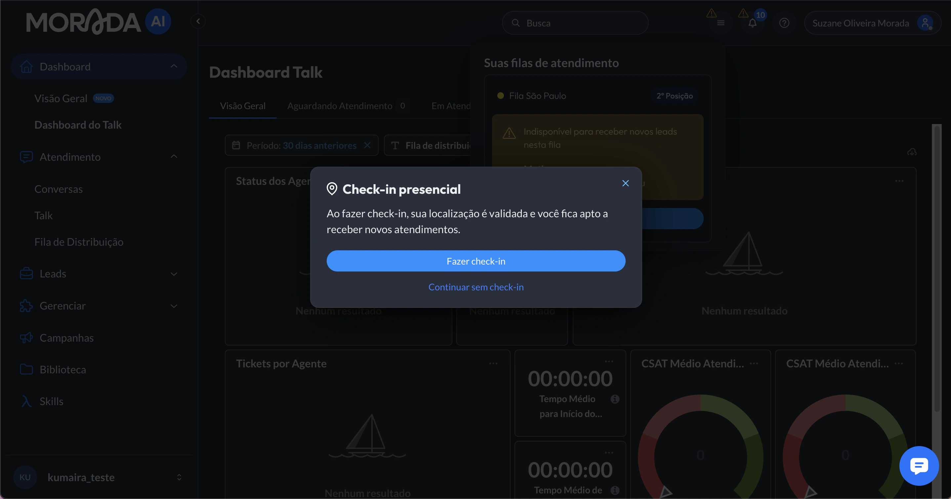Click the Dashboard home icon in the sidebar
The image size is (951, 499).
tap(26, 66)
